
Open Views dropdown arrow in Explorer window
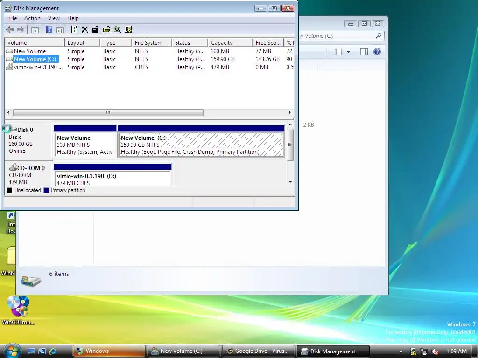click(348, 52)
